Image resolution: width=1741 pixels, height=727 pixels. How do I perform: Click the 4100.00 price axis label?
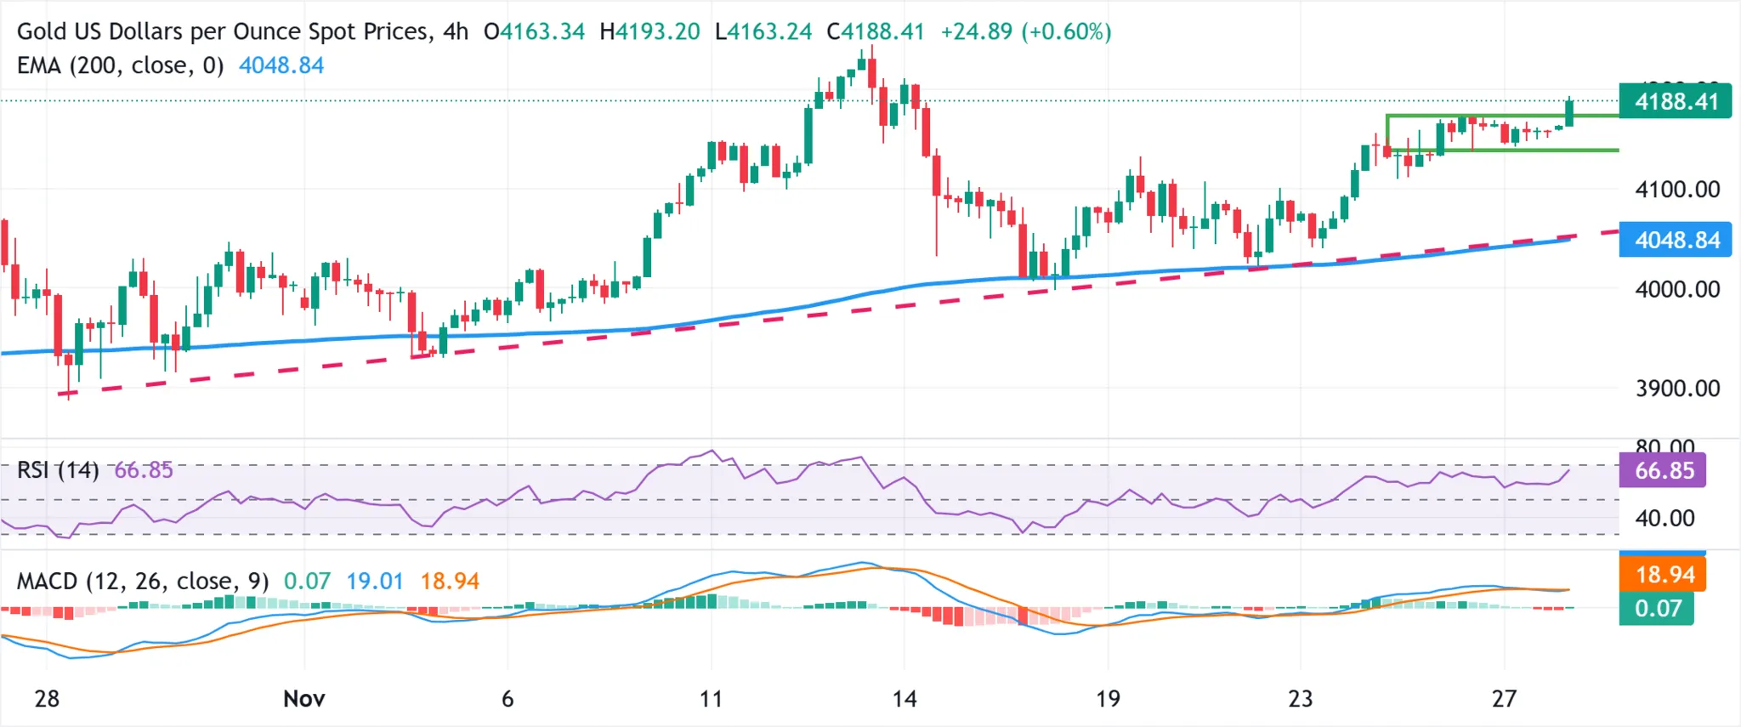[x=1676, y=189]
